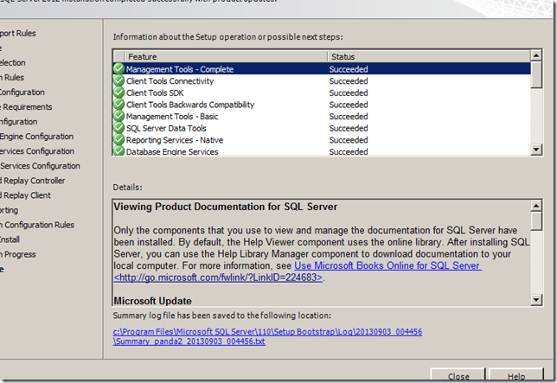557x383 pixels.
Task: Sort by the Status column header
Action: pos(426,56)
